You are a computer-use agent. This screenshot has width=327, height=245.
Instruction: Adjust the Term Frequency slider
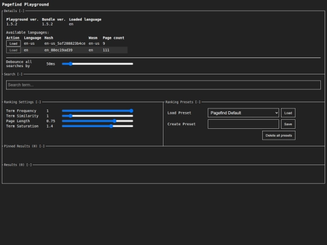[x=97, y=111]
